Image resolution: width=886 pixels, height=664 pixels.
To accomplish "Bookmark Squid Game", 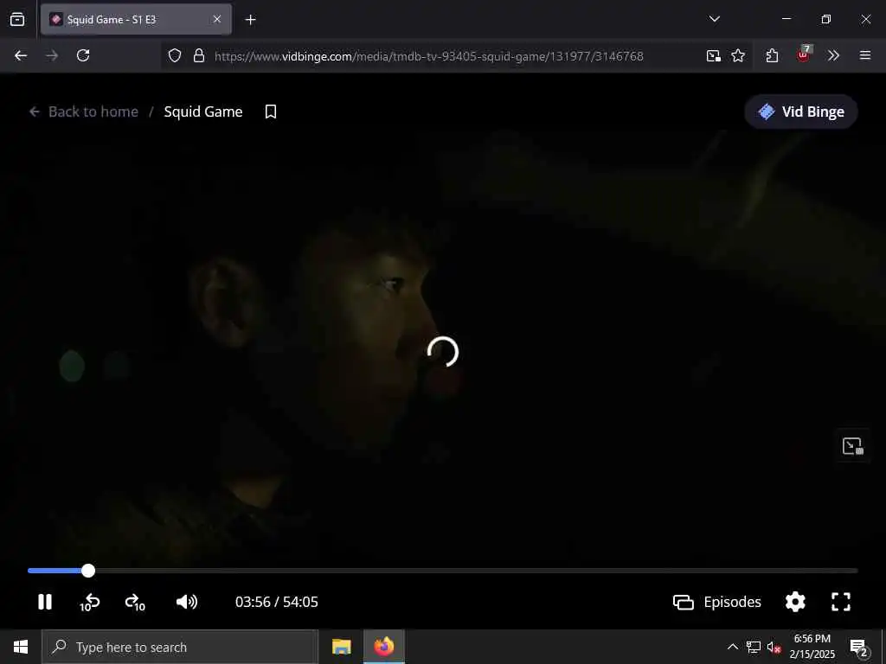I will [271, 112].
